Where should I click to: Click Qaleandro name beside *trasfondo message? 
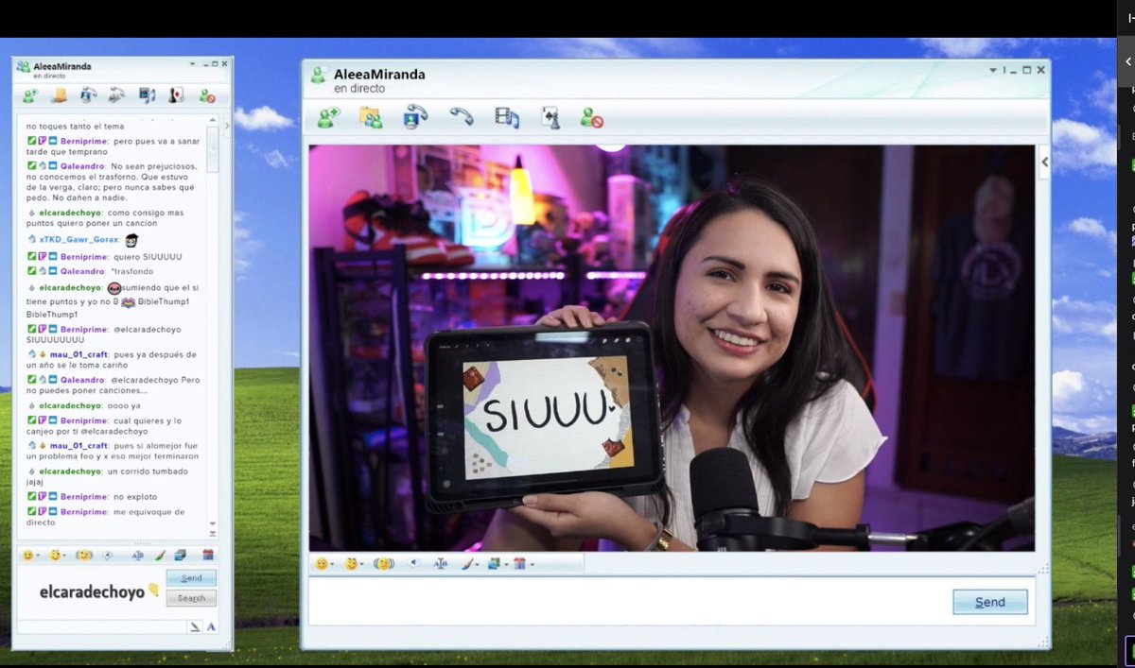83,271
